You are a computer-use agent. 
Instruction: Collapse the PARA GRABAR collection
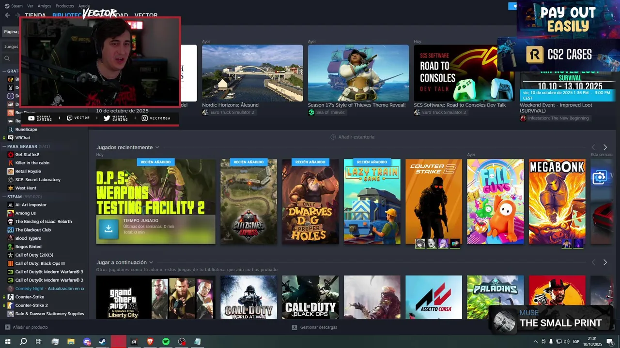tap(4, 146)
